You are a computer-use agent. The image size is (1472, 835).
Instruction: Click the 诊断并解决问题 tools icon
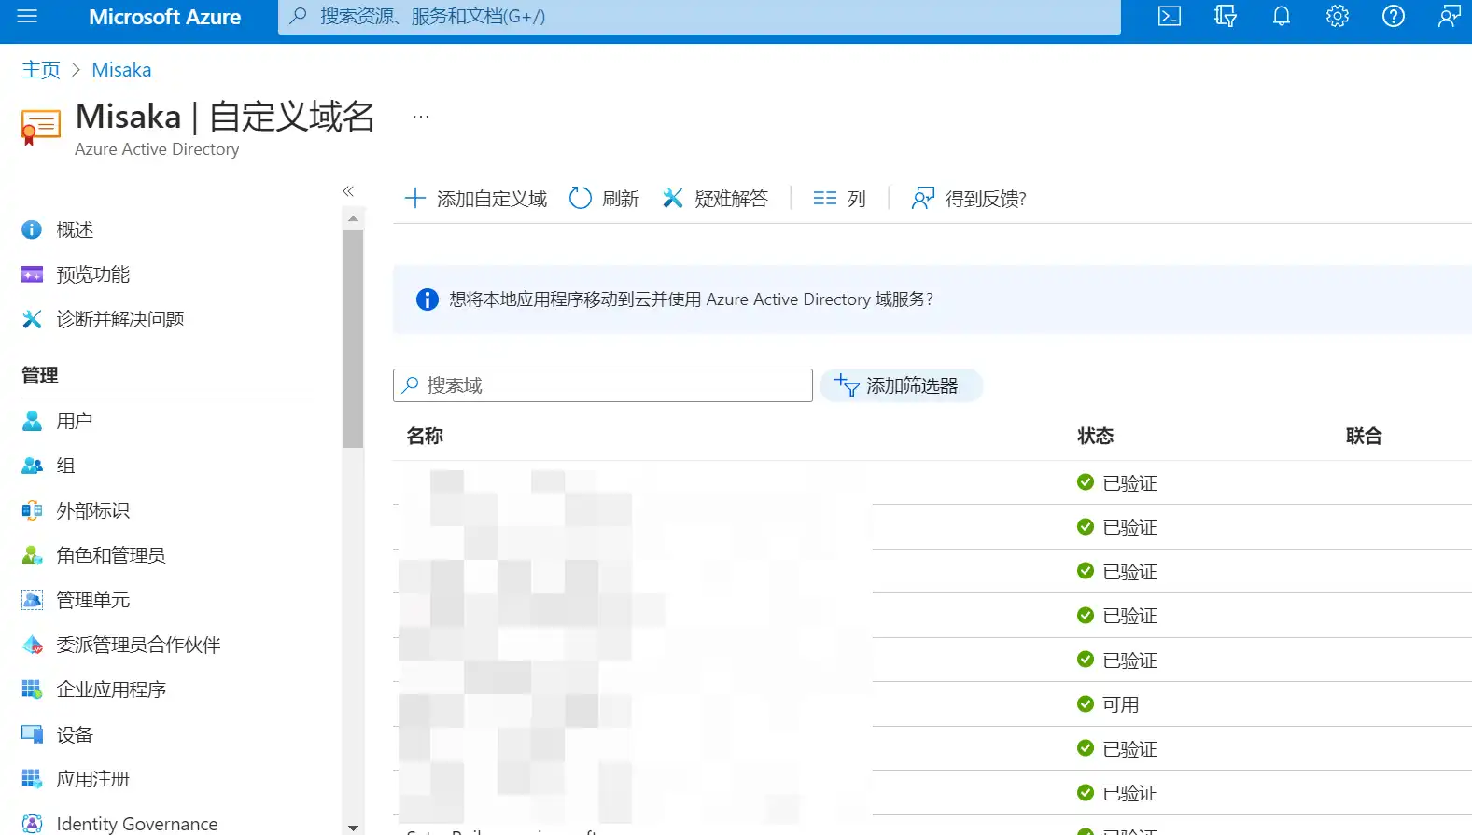point(32,319)
